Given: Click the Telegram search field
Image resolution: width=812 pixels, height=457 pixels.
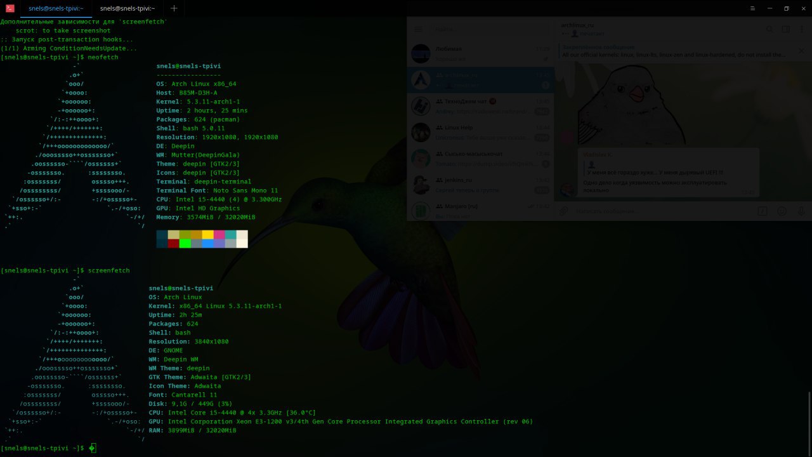Looking at the screenshot, I should [x=488, y=29].
